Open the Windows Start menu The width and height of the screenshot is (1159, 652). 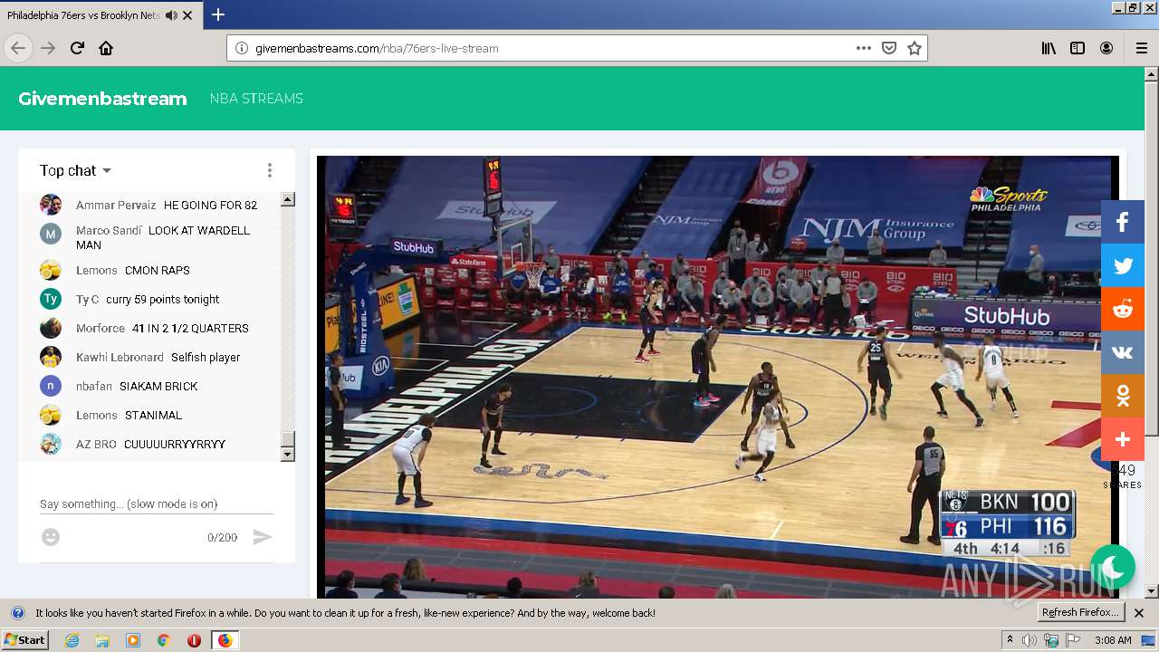[24, 640]
